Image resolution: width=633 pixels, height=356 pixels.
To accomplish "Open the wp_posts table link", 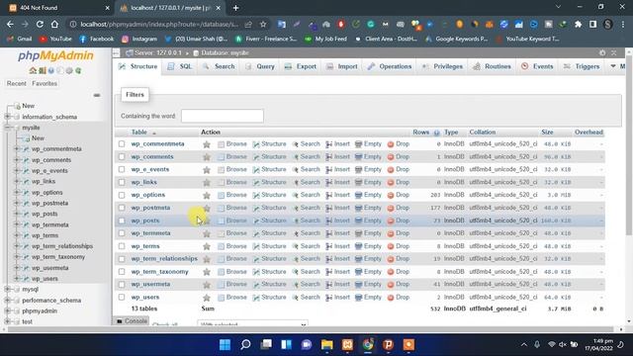I will [145, 221].
